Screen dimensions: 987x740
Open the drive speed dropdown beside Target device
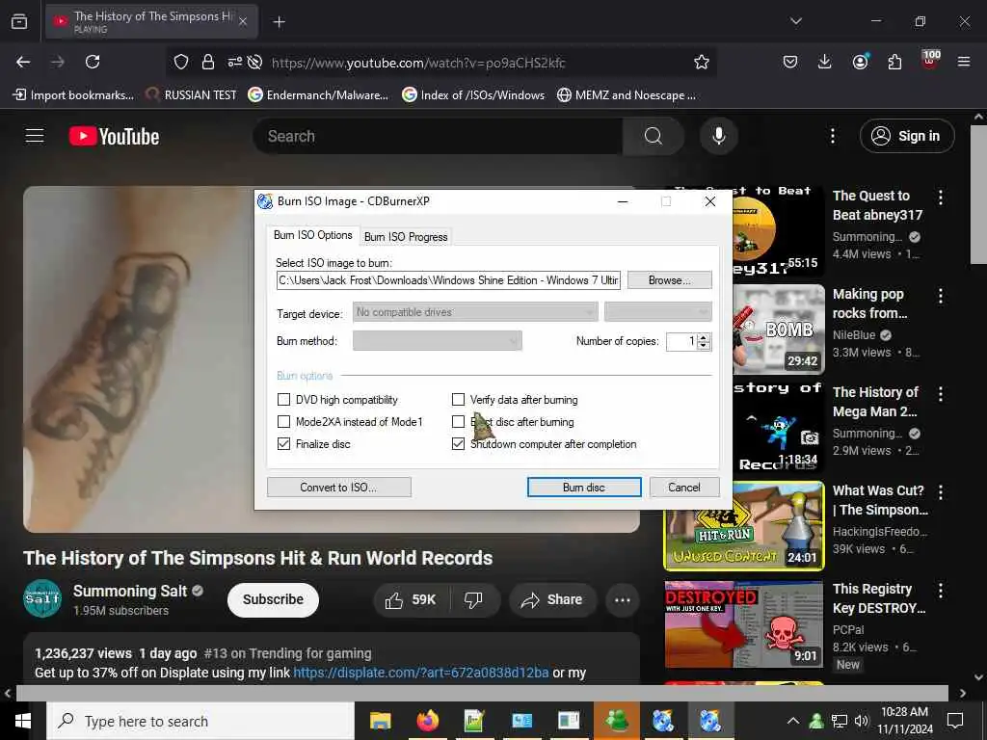click(x=657, y=312)
